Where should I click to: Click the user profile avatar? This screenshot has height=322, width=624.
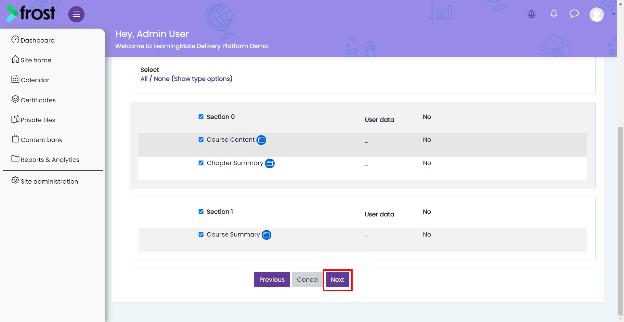pyautogui.click(x=597, y=14)
